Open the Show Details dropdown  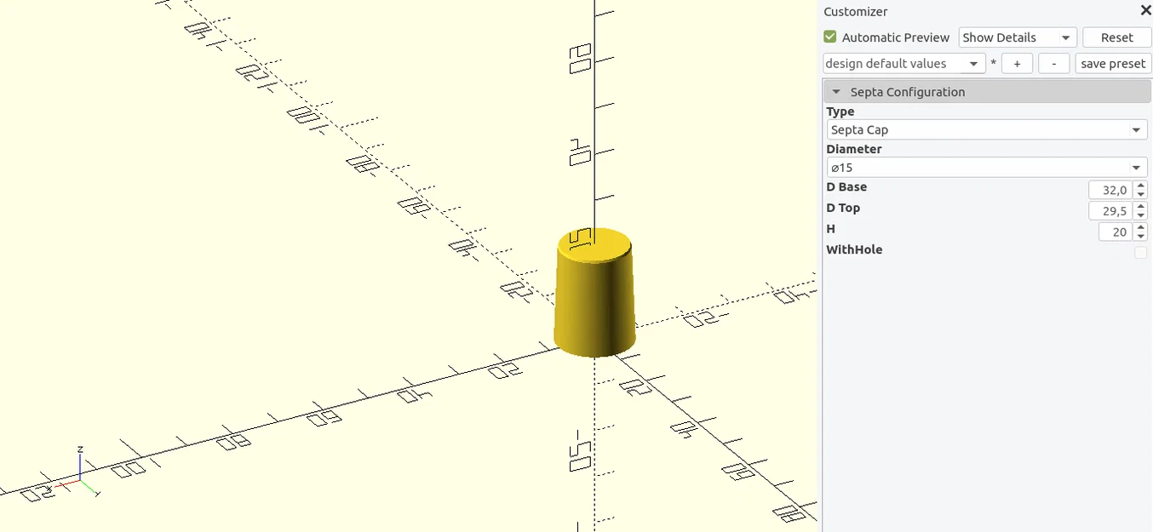[x=1017, y=37]
